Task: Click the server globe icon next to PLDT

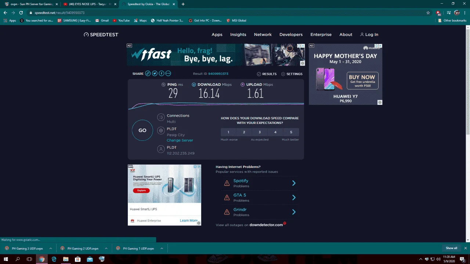Action: coord(160,131)
